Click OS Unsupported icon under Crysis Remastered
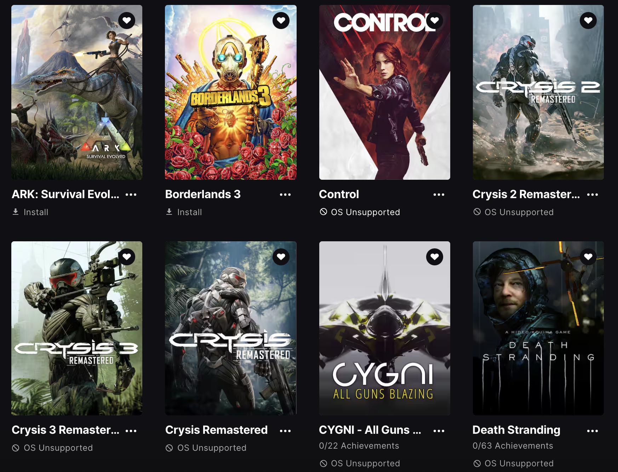Viewport: 618px width, 472px height. (169, 448)
